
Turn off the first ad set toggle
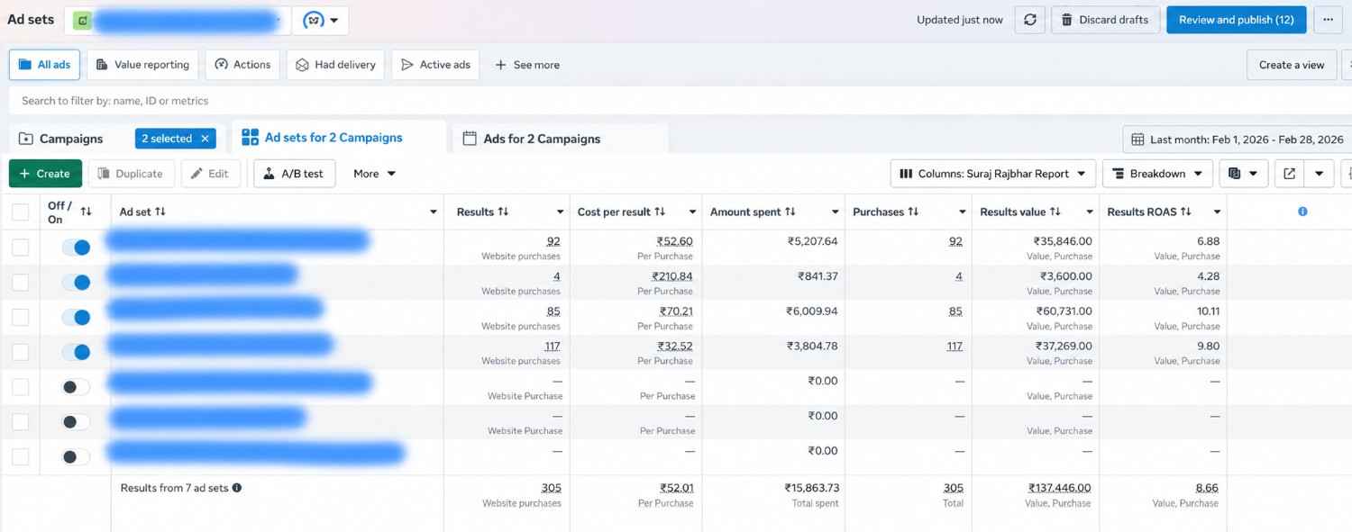click(77, 248)
